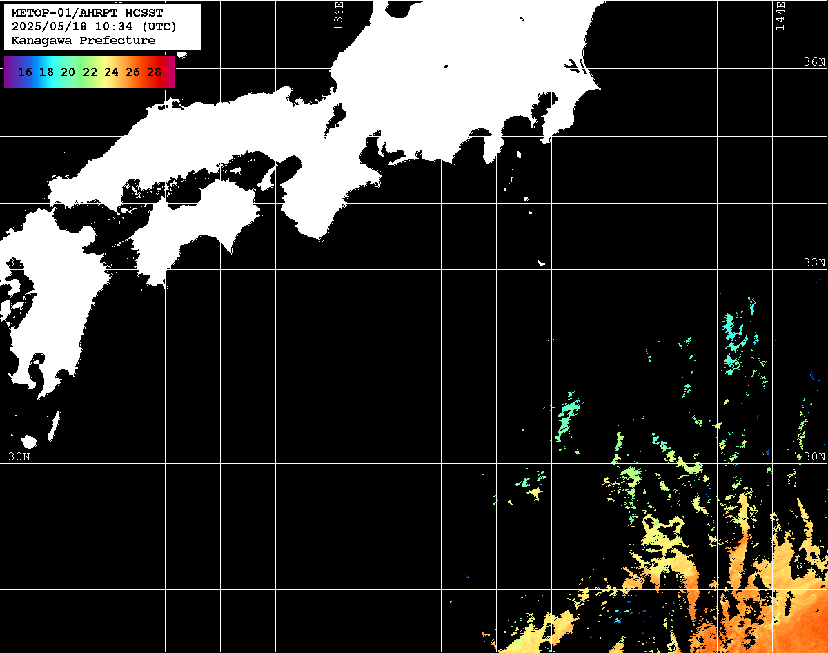Click the '18' value on the temperature legend
The image size is (828, 653).
47,72
